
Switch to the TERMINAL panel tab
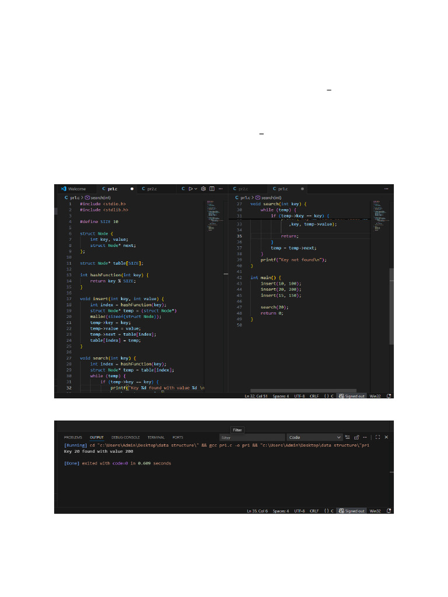pyautogui.click(x=156, y=437)
